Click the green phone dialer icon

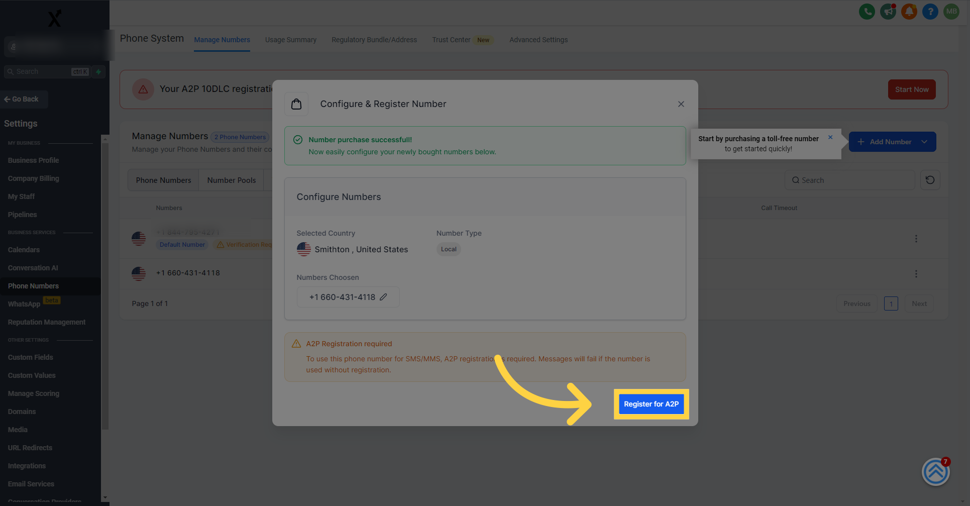point(867,12)
